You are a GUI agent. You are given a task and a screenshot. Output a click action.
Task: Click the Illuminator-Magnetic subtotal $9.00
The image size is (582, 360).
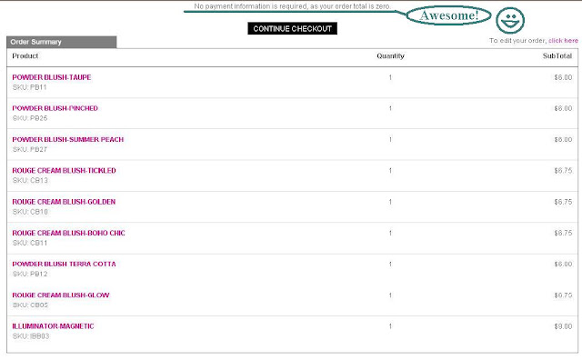pyautogui.click(x=563, y=326)
